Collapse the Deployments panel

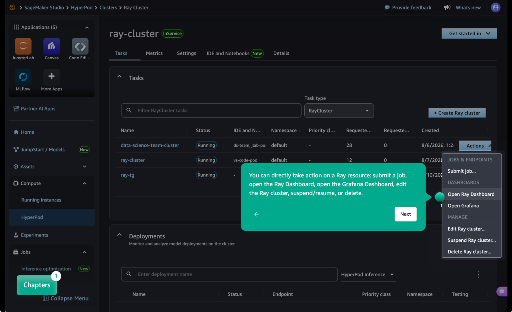[120, 235]
